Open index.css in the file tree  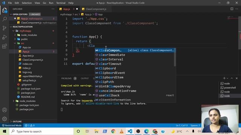[x=27, y=64]
